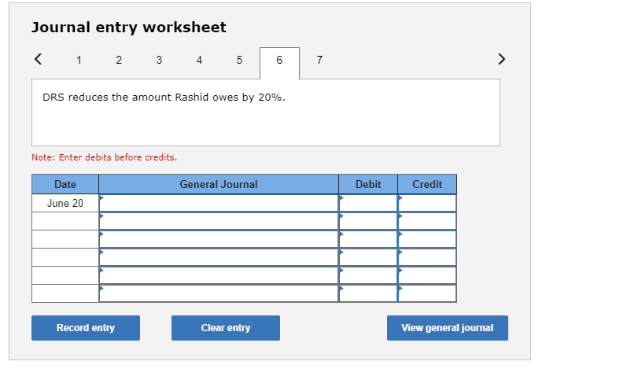Image resolution: width=642 pixels, height=376 pixels.
Task: Go to next entry with right chevron
Action: (x=502, y=59)
